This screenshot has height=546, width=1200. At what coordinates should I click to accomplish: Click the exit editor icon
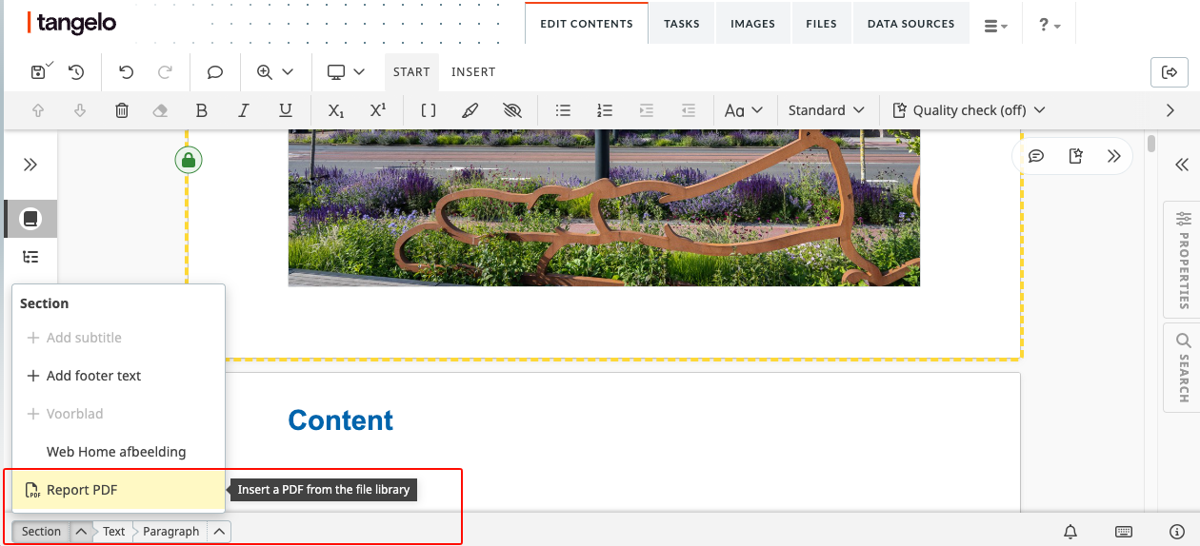1170,72
